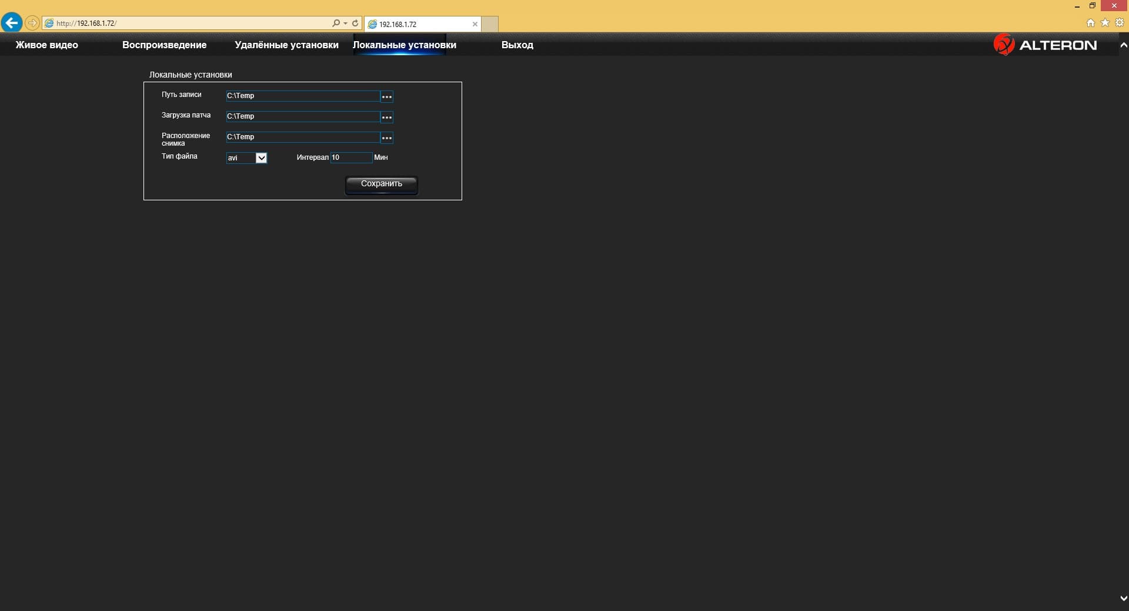Open the Живое видео menu

tap(46, 45)
